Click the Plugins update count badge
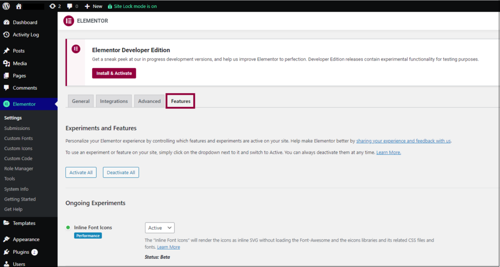500x267 pixels. click(x=35, y=252)
